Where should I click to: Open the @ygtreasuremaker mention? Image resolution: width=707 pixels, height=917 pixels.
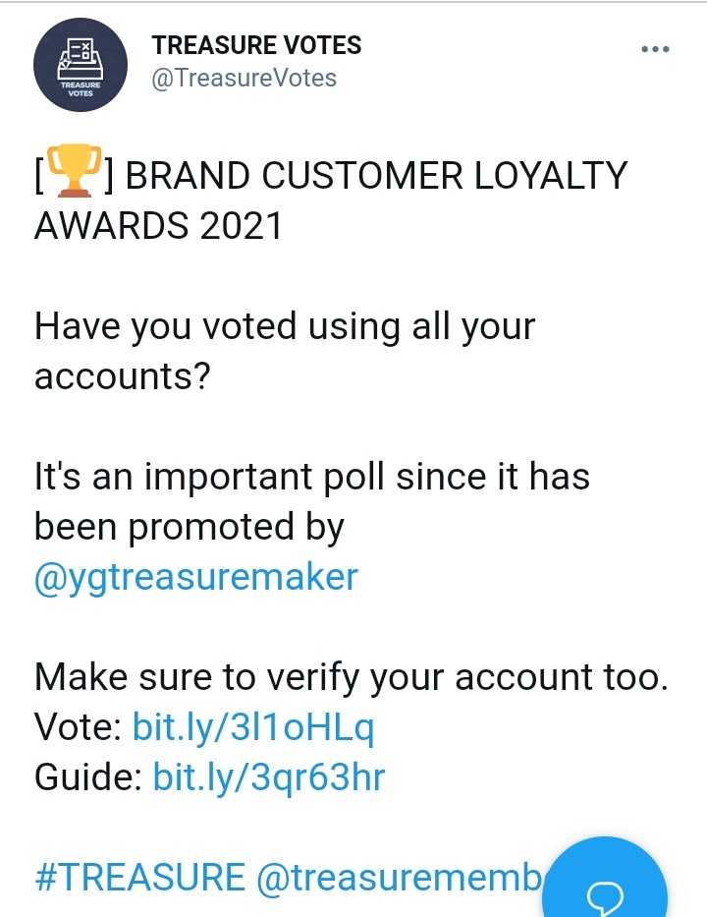(x=196, y=576)
